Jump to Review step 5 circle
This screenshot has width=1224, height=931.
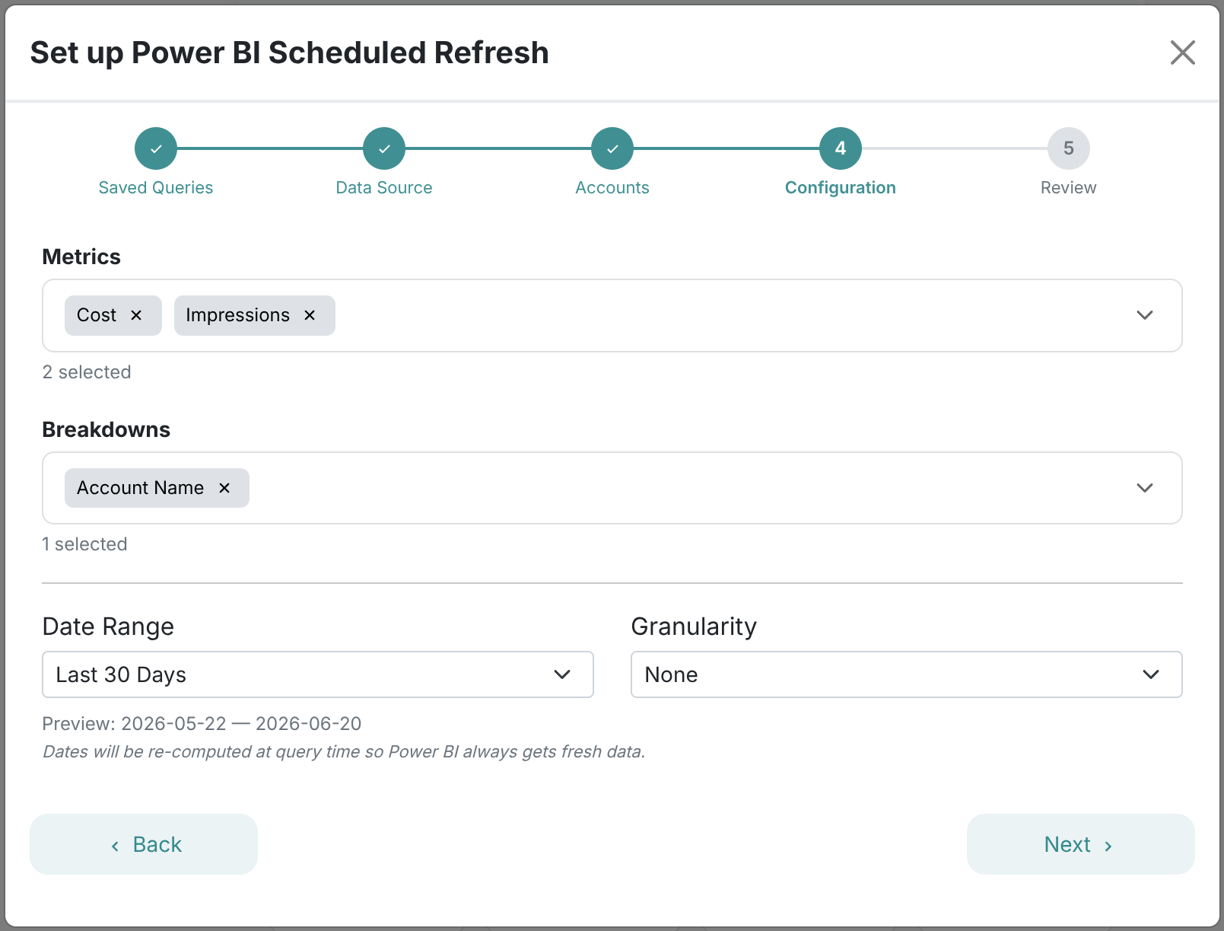point(1069,148)
